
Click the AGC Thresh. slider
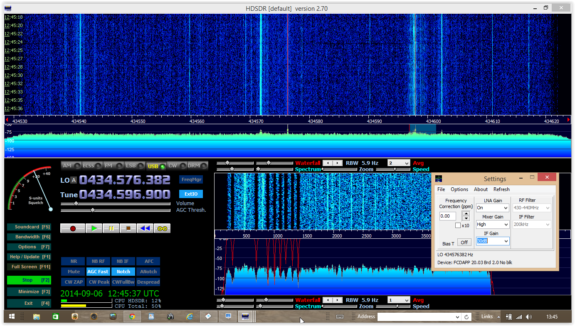click(116, 210)
